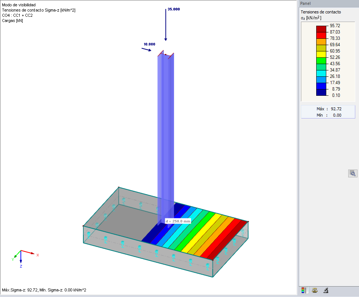Click the vertical 35.000 load arrow
Viewport: 359px width, 297px height.
166,25
